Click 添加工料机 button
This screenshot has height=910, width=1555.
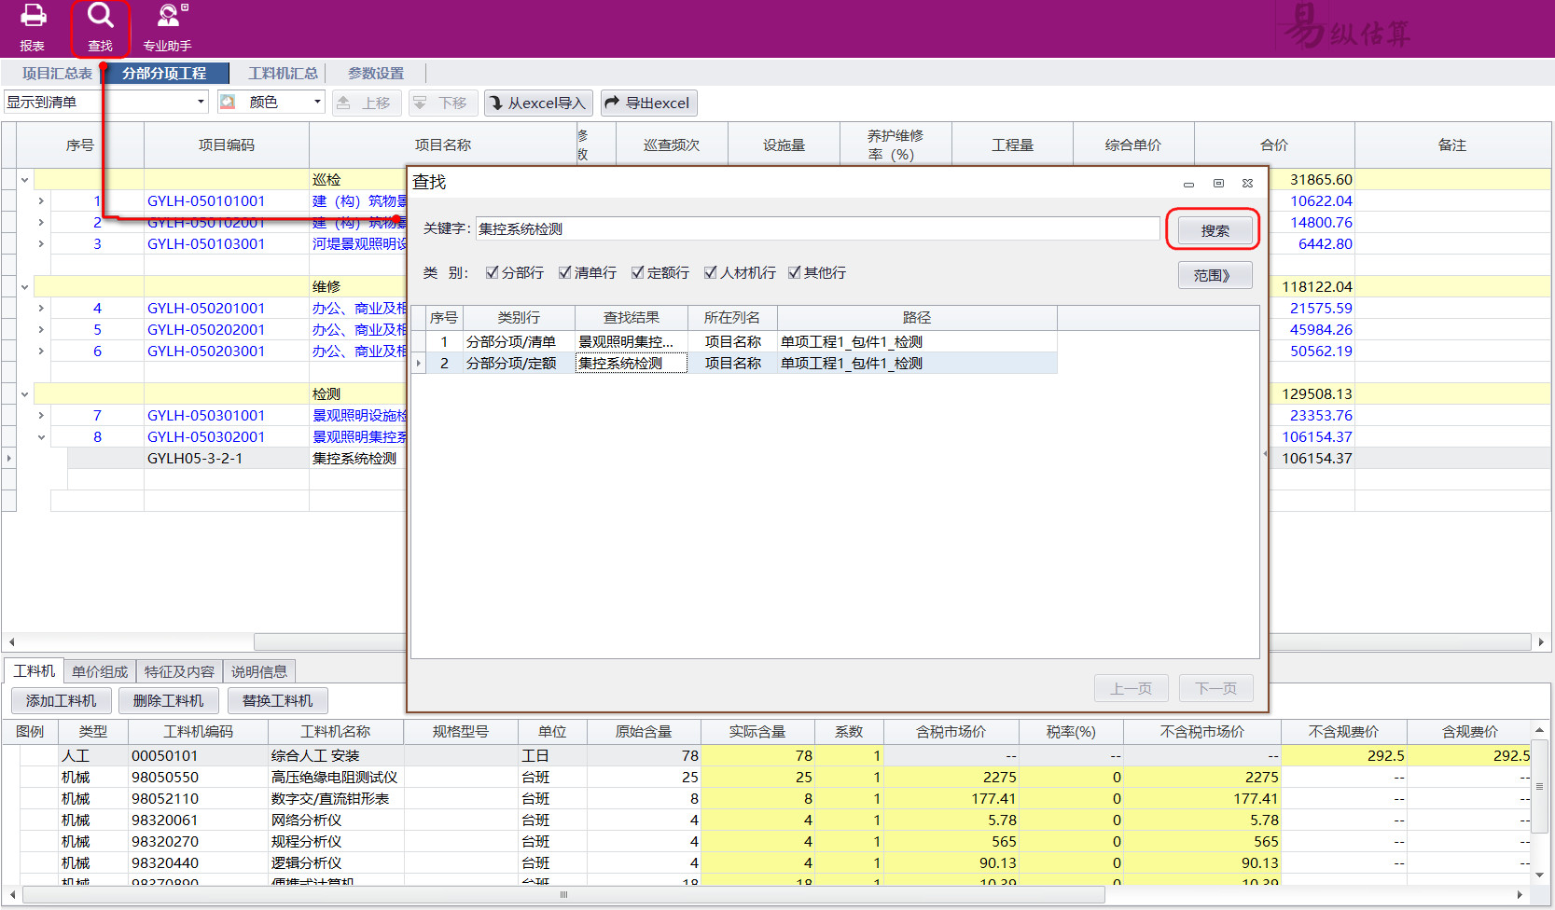(x=61, y=700)
